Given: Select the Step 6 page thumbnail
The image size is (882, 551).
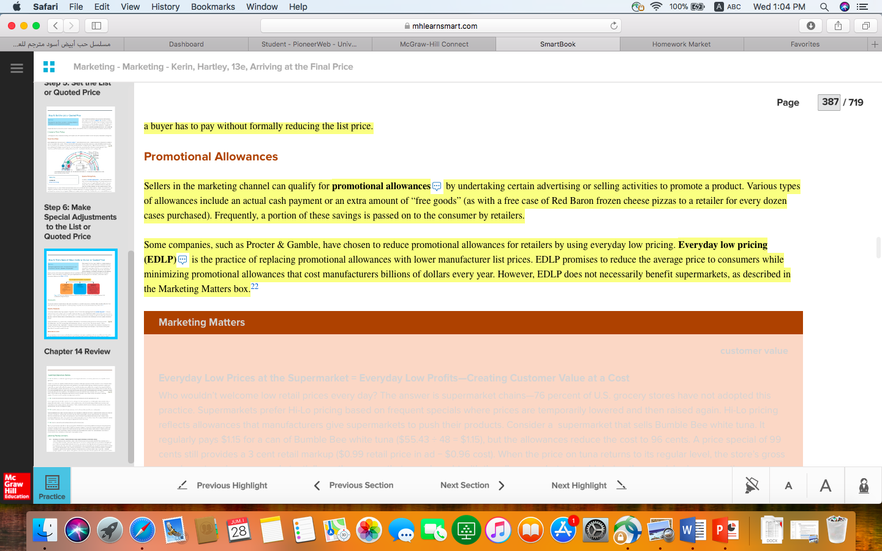Looking at the screenshot, I should 80,294.
